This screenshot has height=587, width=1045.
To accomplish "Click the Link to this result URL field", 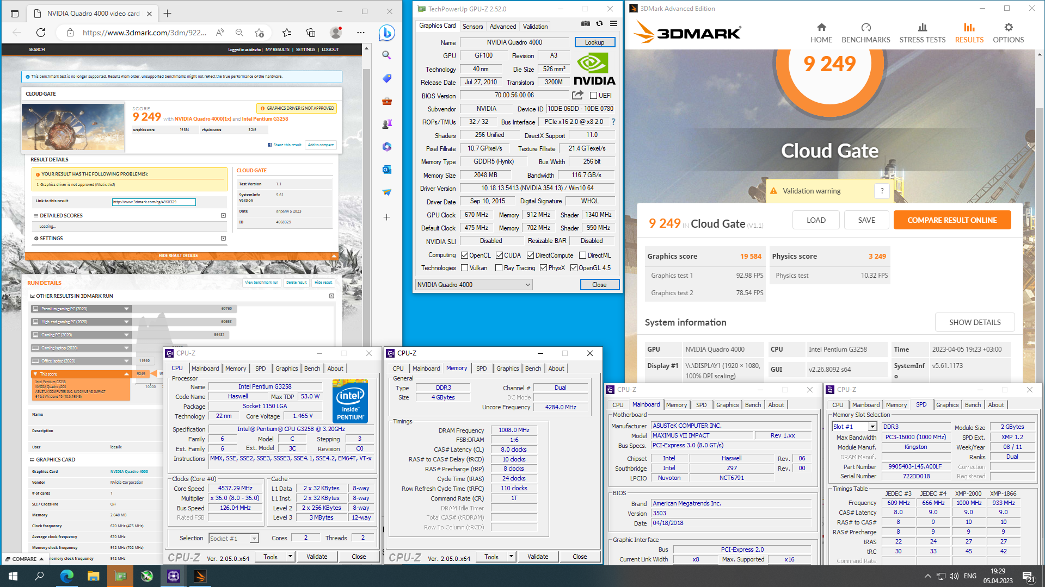I will [x=153, y=202].
